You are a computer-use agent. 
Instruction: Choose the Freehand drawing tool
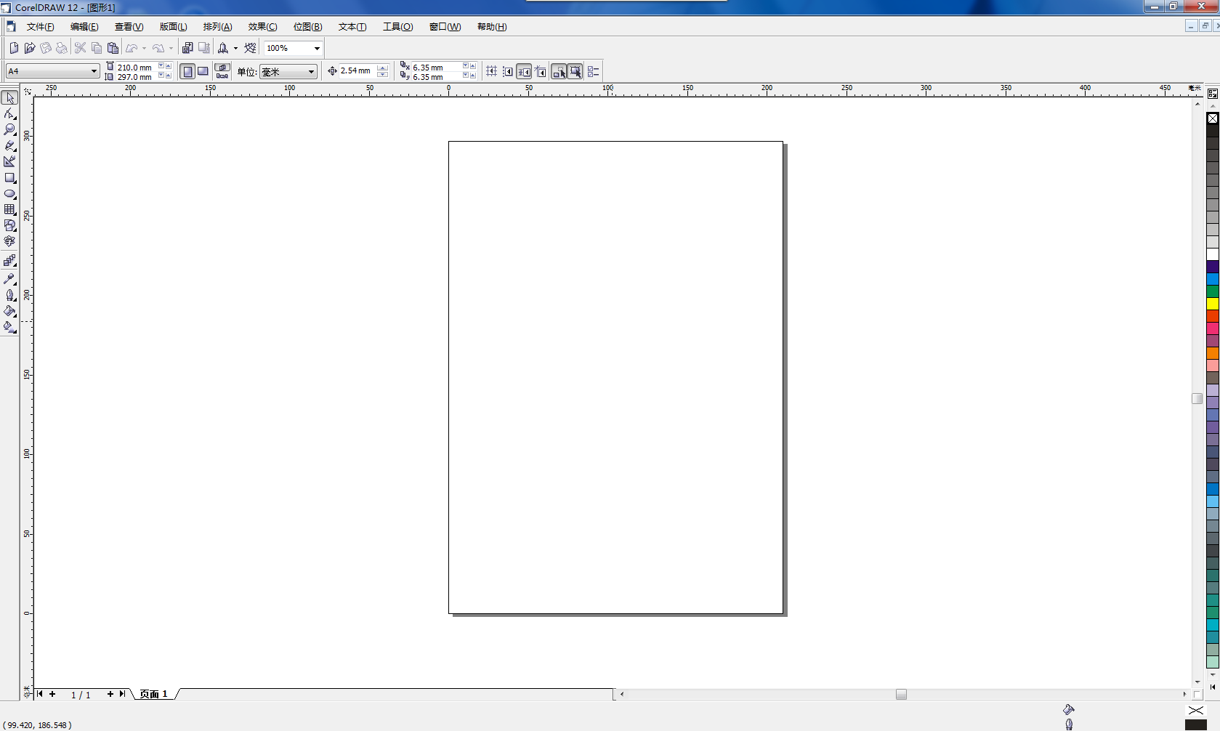point(10,146)
